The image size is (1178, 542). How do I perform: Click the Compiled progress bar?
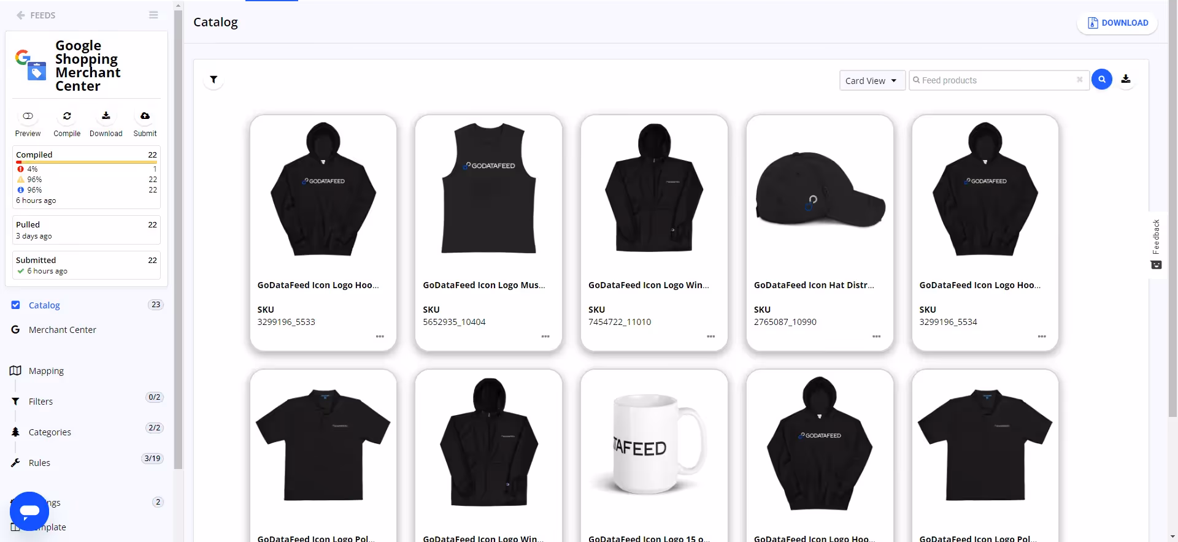(87, 162)
